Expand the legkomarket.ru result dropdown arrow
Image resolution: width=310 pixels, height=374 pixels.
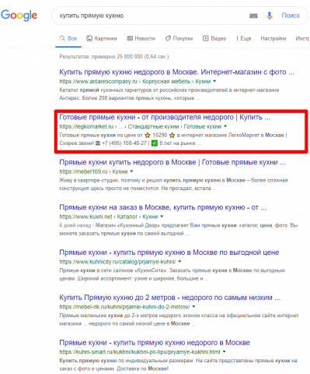coord(225,126)
